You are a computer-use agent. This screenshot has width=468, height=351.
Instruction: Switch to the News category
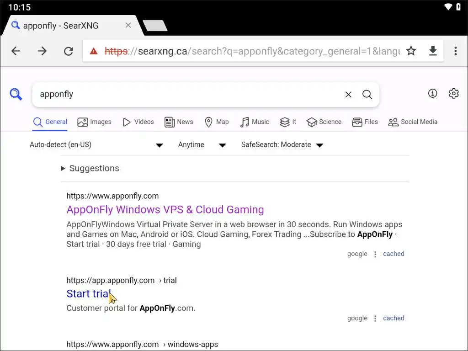point(179,122)
